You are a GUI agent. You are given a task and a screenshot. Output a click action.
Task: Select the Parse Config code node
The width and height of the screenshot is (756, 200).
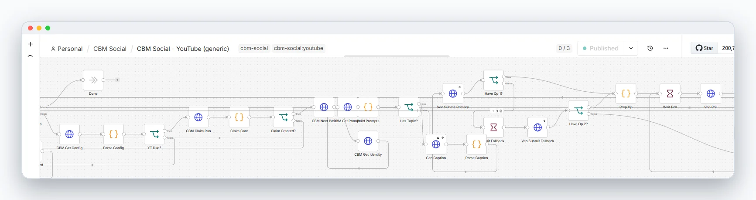click(x=113, y=134)
